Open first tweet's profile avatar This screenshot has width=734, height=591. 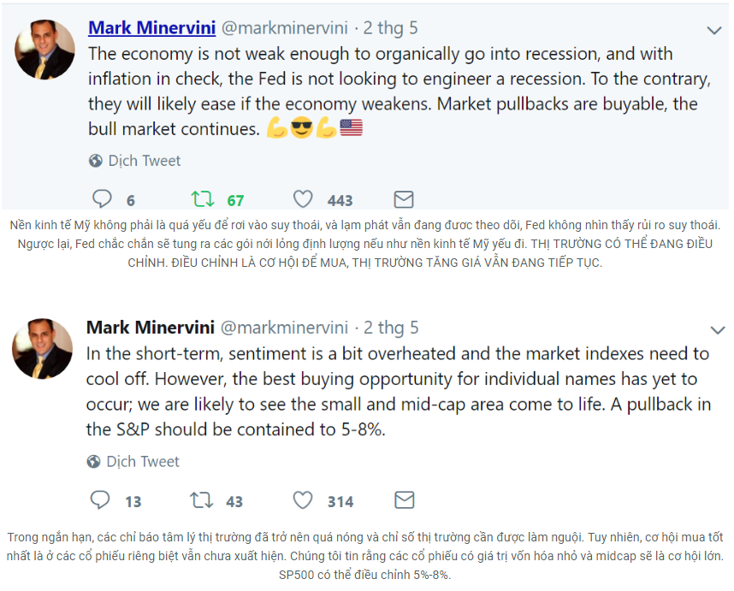click(44, 49)
